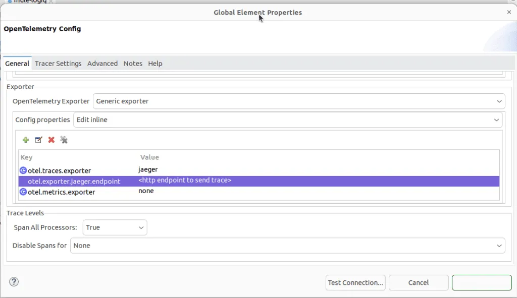Select the otel.exporter.jaeger.endpoint row
Image resolution: width=517 pixels, height=298 pixels.
point(74,181)
